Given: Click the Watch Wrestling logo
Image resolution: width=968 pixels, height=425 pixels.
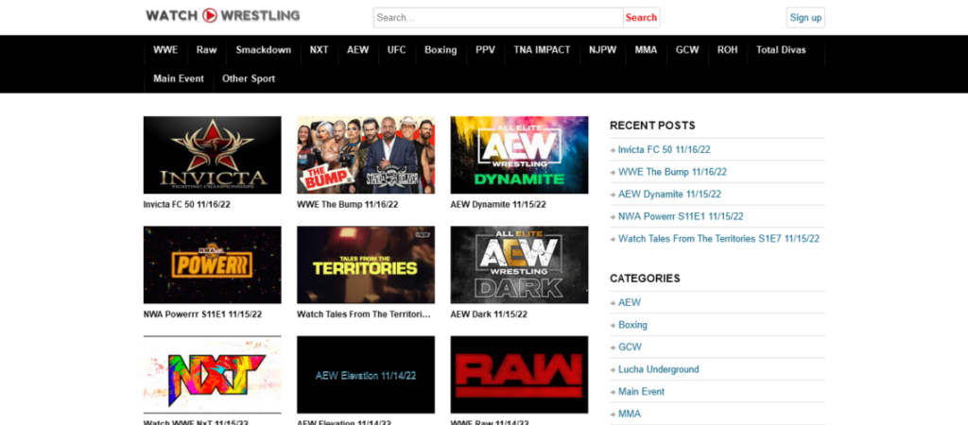Looking at the screenshot, I should coord(223,15).
